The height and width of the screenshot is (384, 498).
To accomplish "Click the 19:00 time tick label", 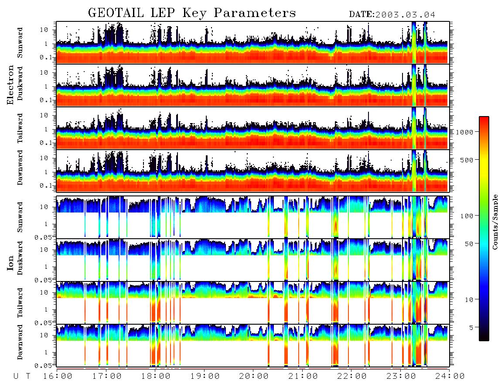I will (205, 377).
